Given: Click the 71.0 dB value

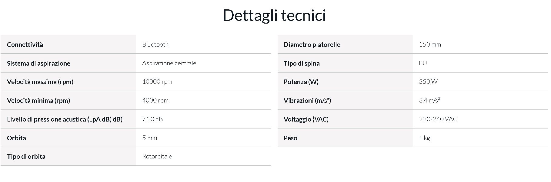Looking at the screenshot, I should coord(152,119).
